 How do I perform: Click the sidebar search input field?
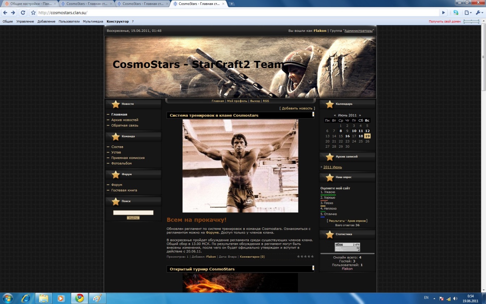(133, 212)
